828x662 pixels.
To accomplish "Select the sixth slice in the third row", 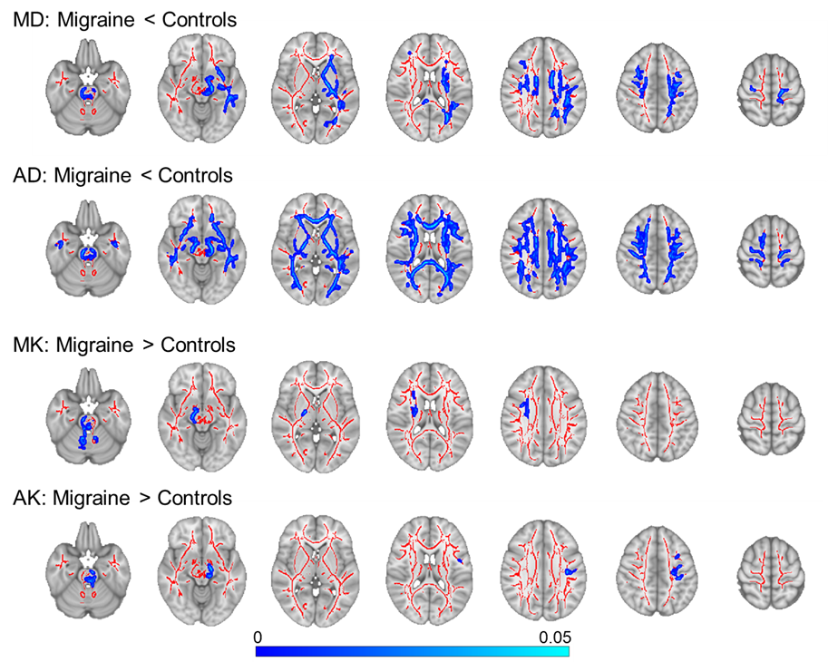I will click(x=656, y=414).
